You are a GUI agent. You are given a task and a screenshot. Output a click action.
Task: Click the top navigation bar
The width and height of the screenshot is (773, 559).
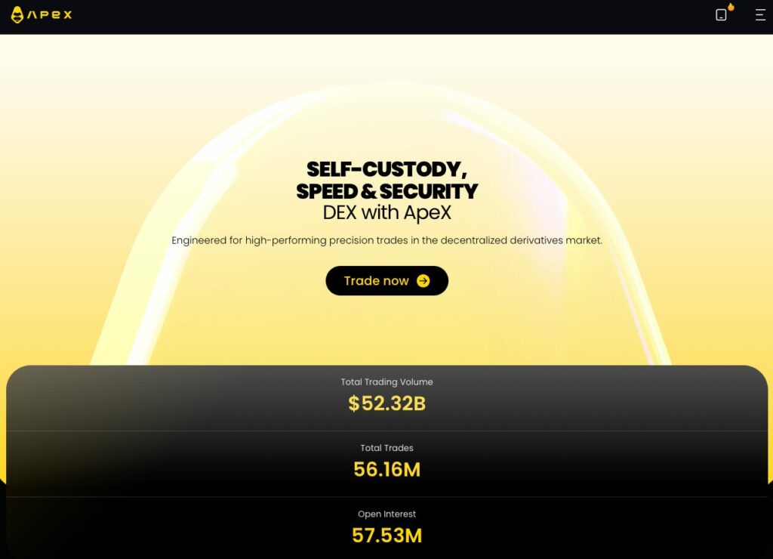[386, 15]
